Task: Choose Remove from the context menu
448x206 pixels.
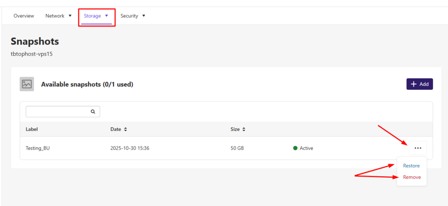Action: [412, 177]
